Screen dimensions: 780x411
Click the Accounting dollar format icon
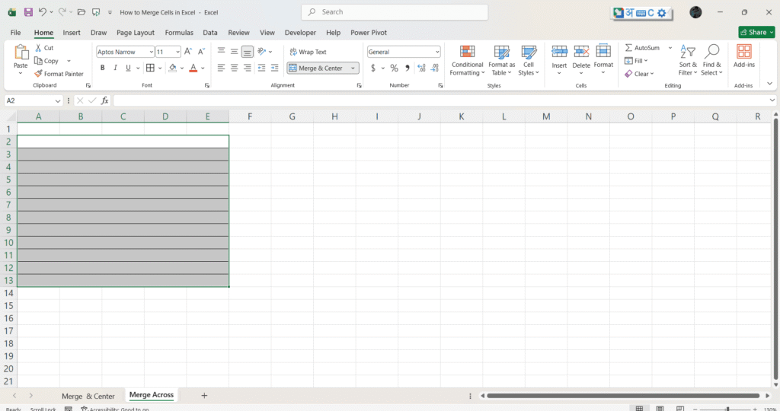(x=373, y=68)
